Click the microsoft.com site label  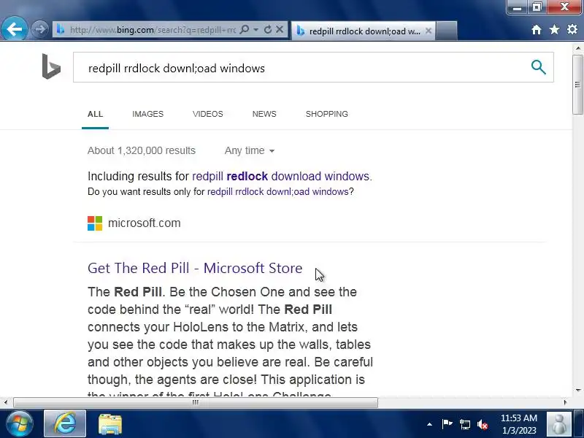coord(144,223)
